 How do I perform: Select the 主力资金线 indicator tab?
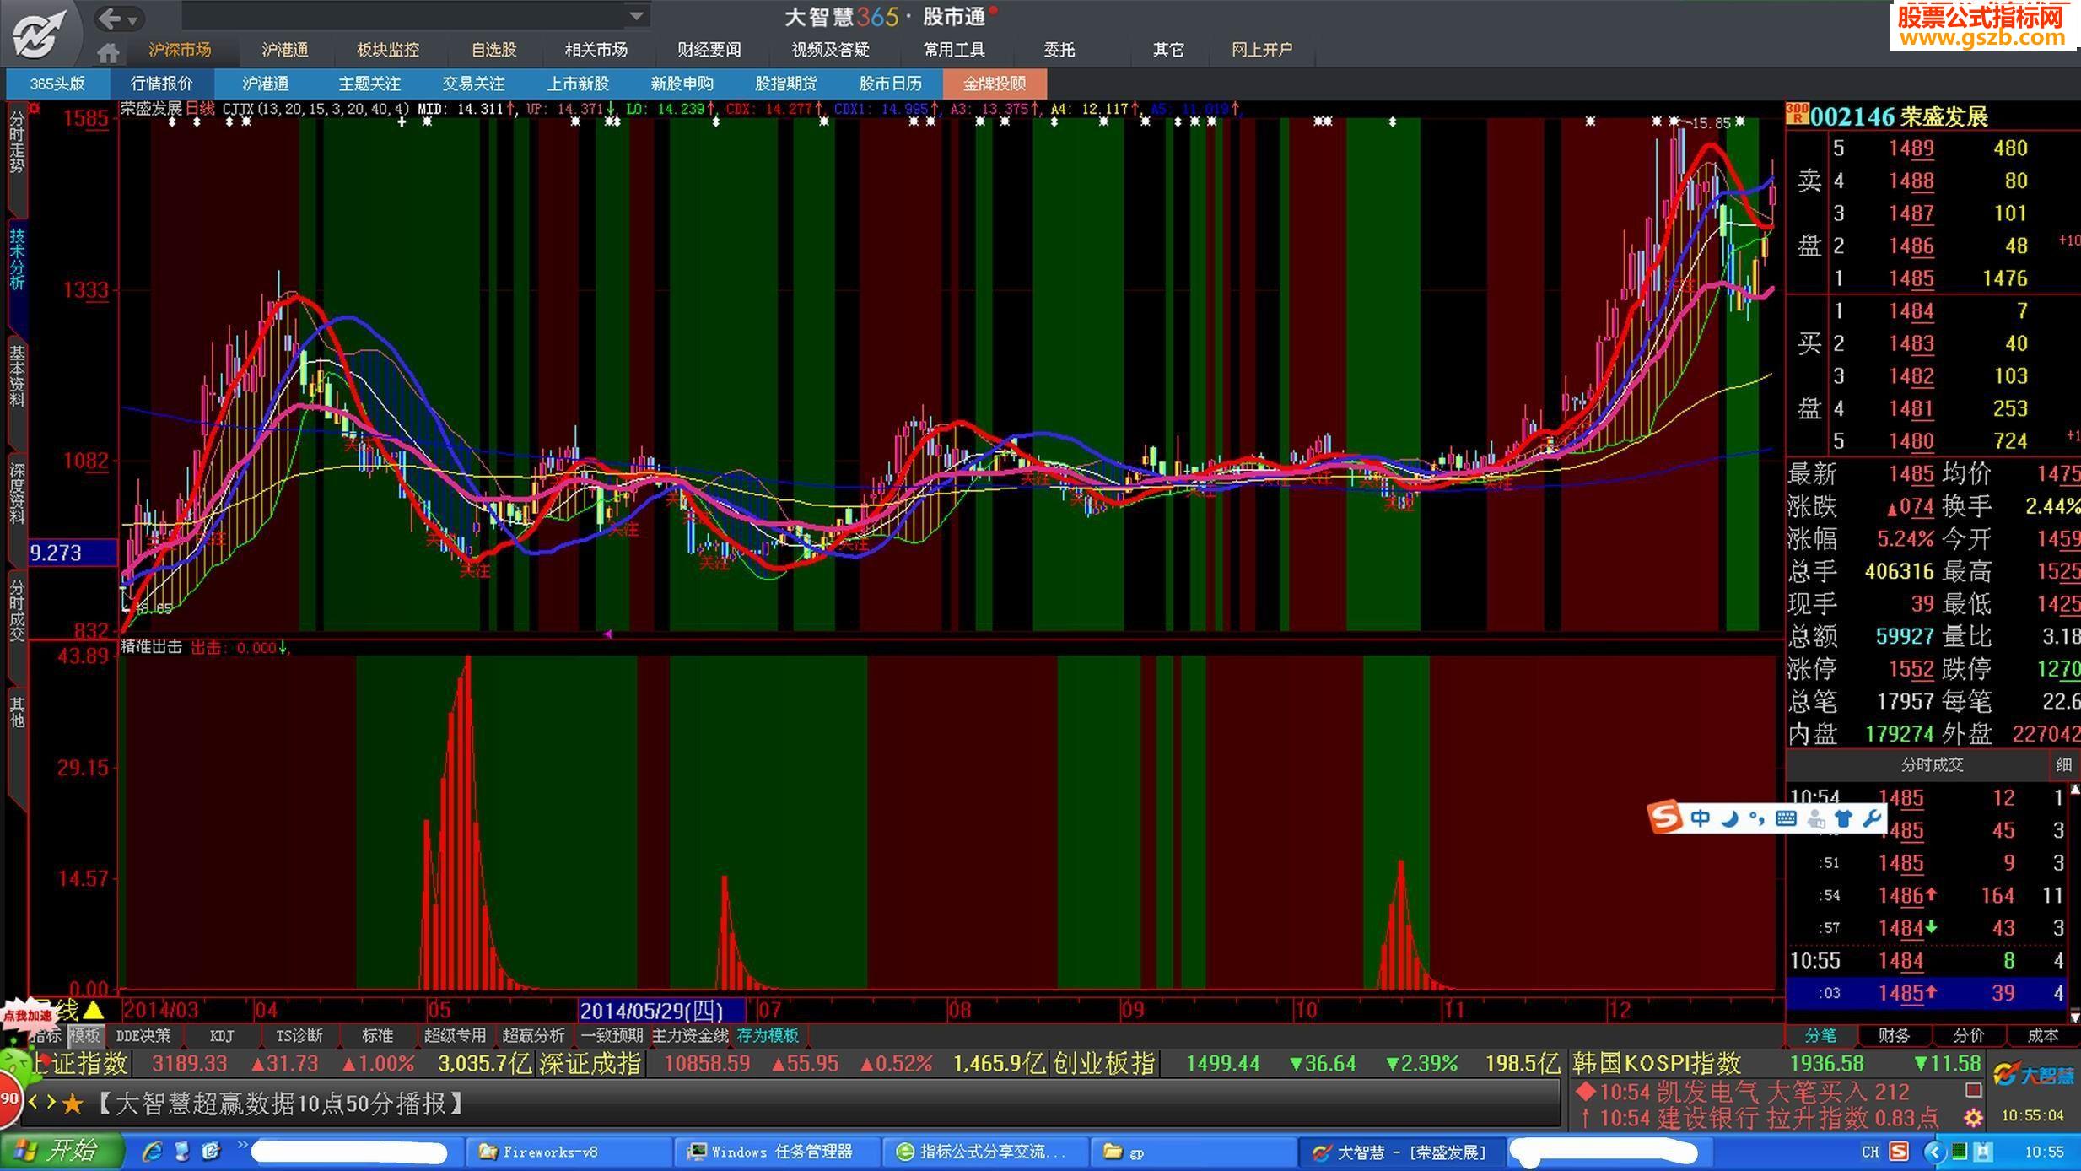click(690, 1035)
